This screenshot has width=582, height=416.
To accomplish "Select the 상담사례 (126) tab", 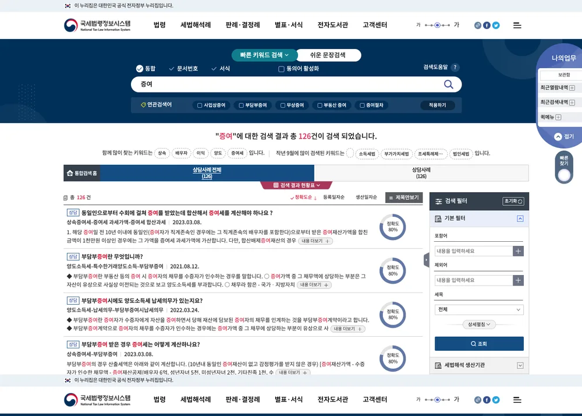I will (421, 173).
